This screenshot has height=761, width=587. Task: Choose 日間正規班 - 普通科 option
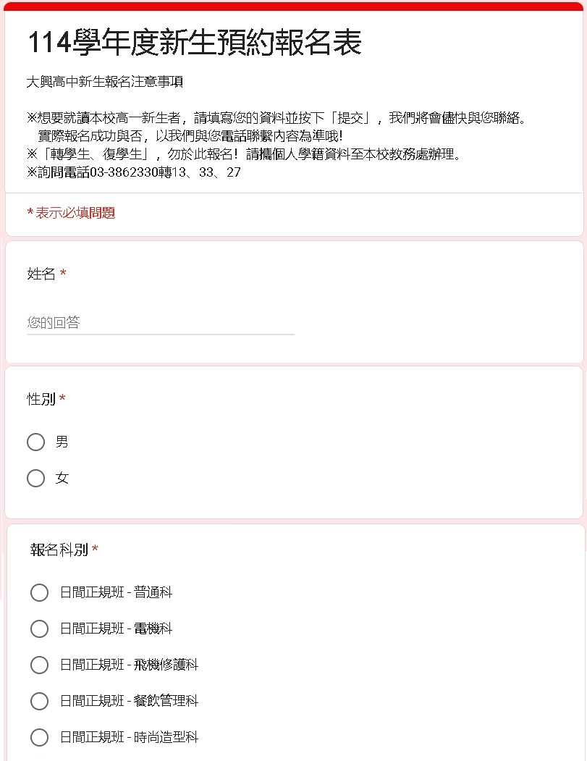click(x=39, y=592)
